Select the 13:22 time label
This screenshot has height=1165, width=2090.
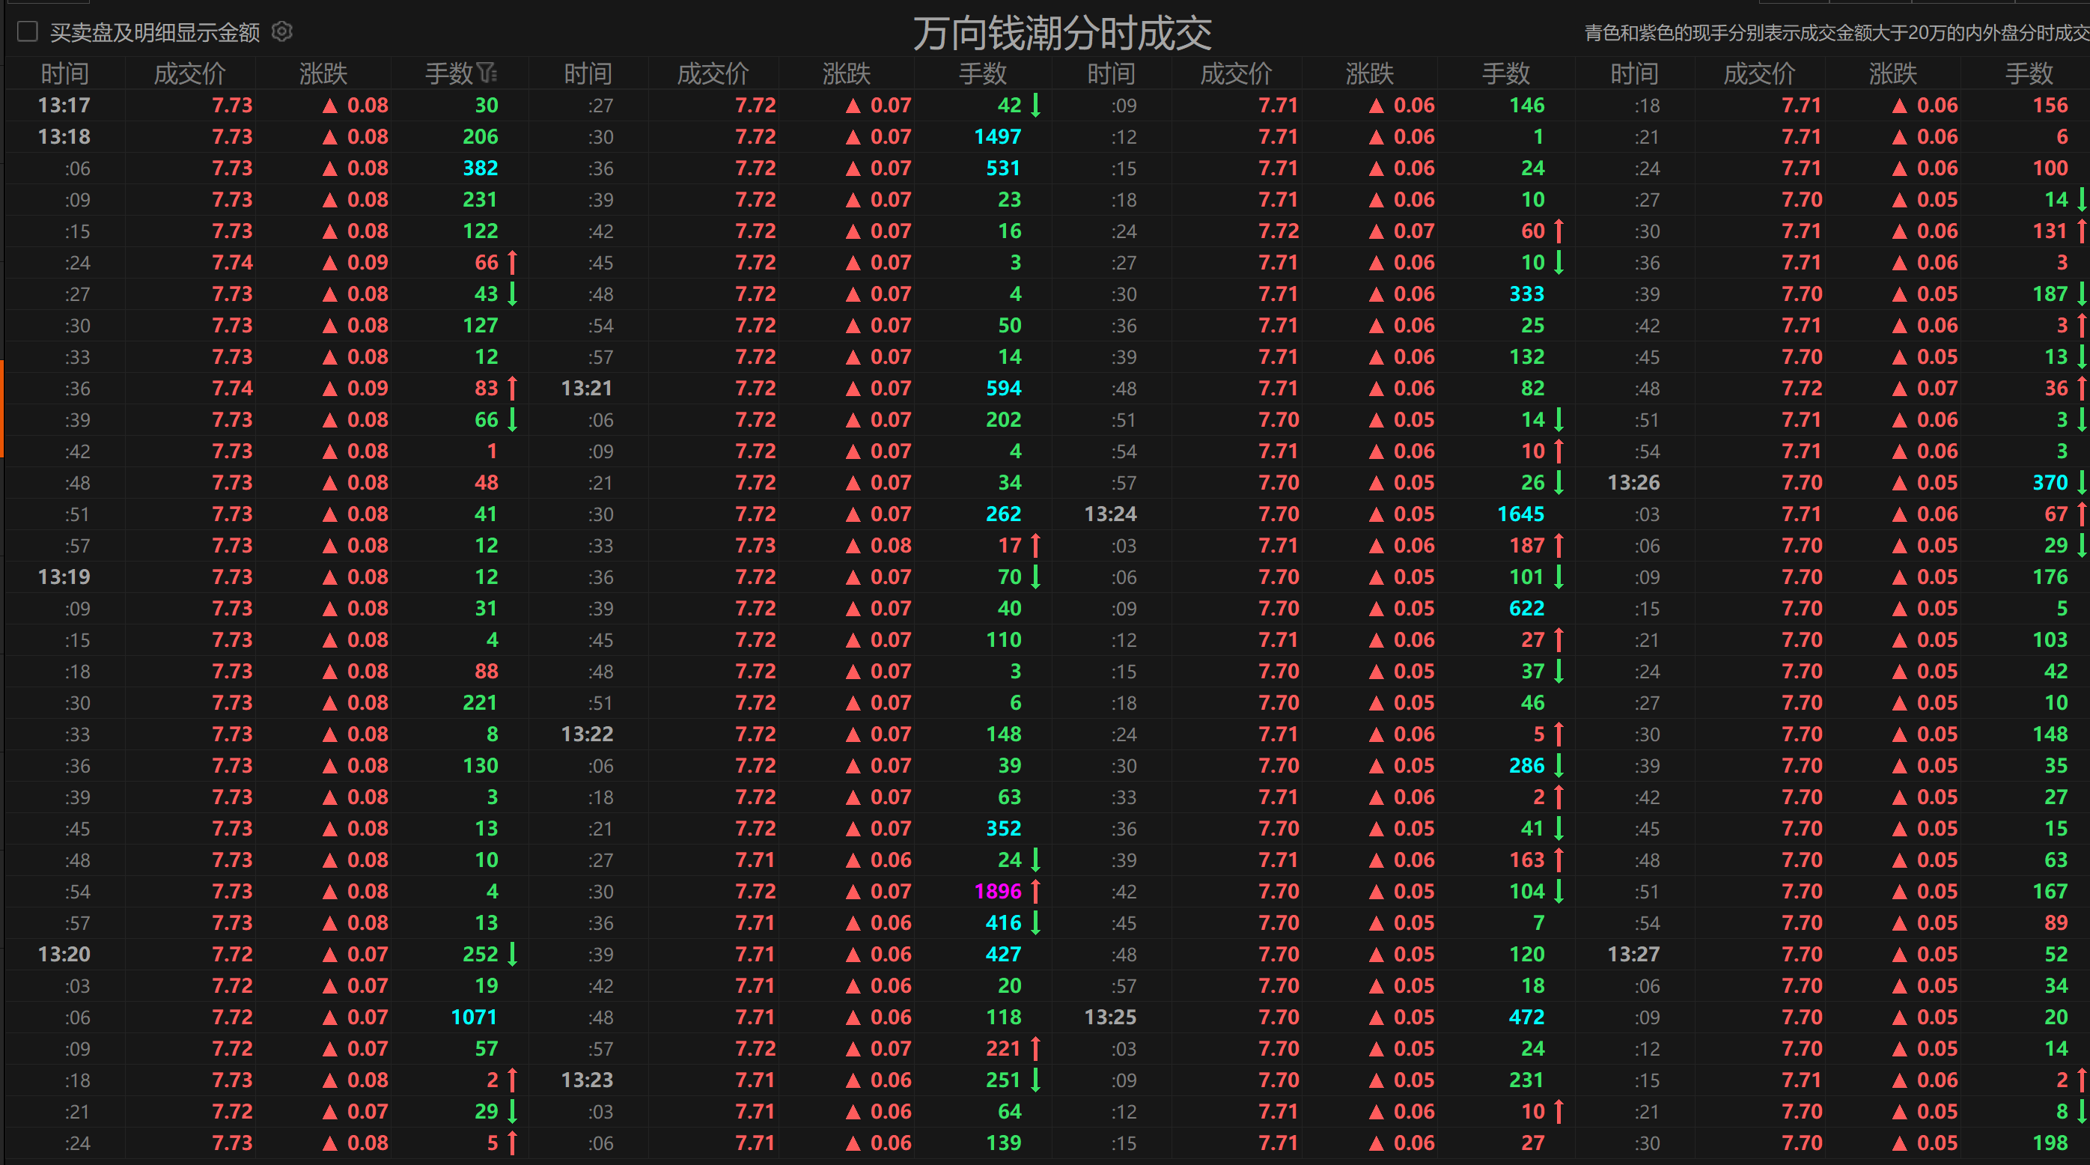[x=587, y=734]
